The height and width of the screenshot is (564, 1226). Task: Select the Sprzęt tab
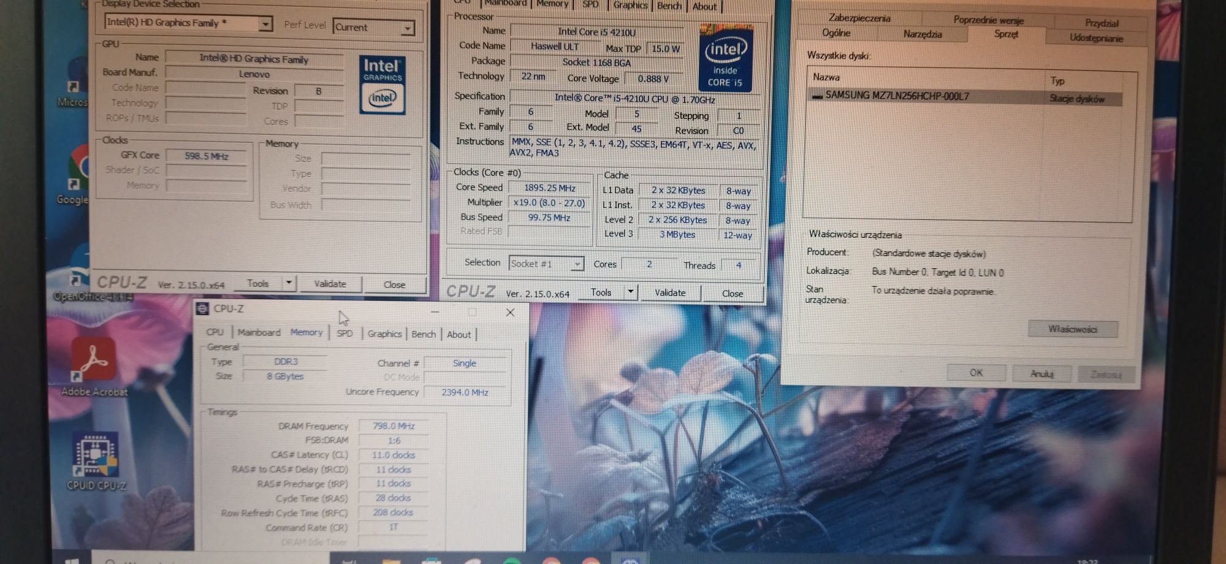[1006, 34]
